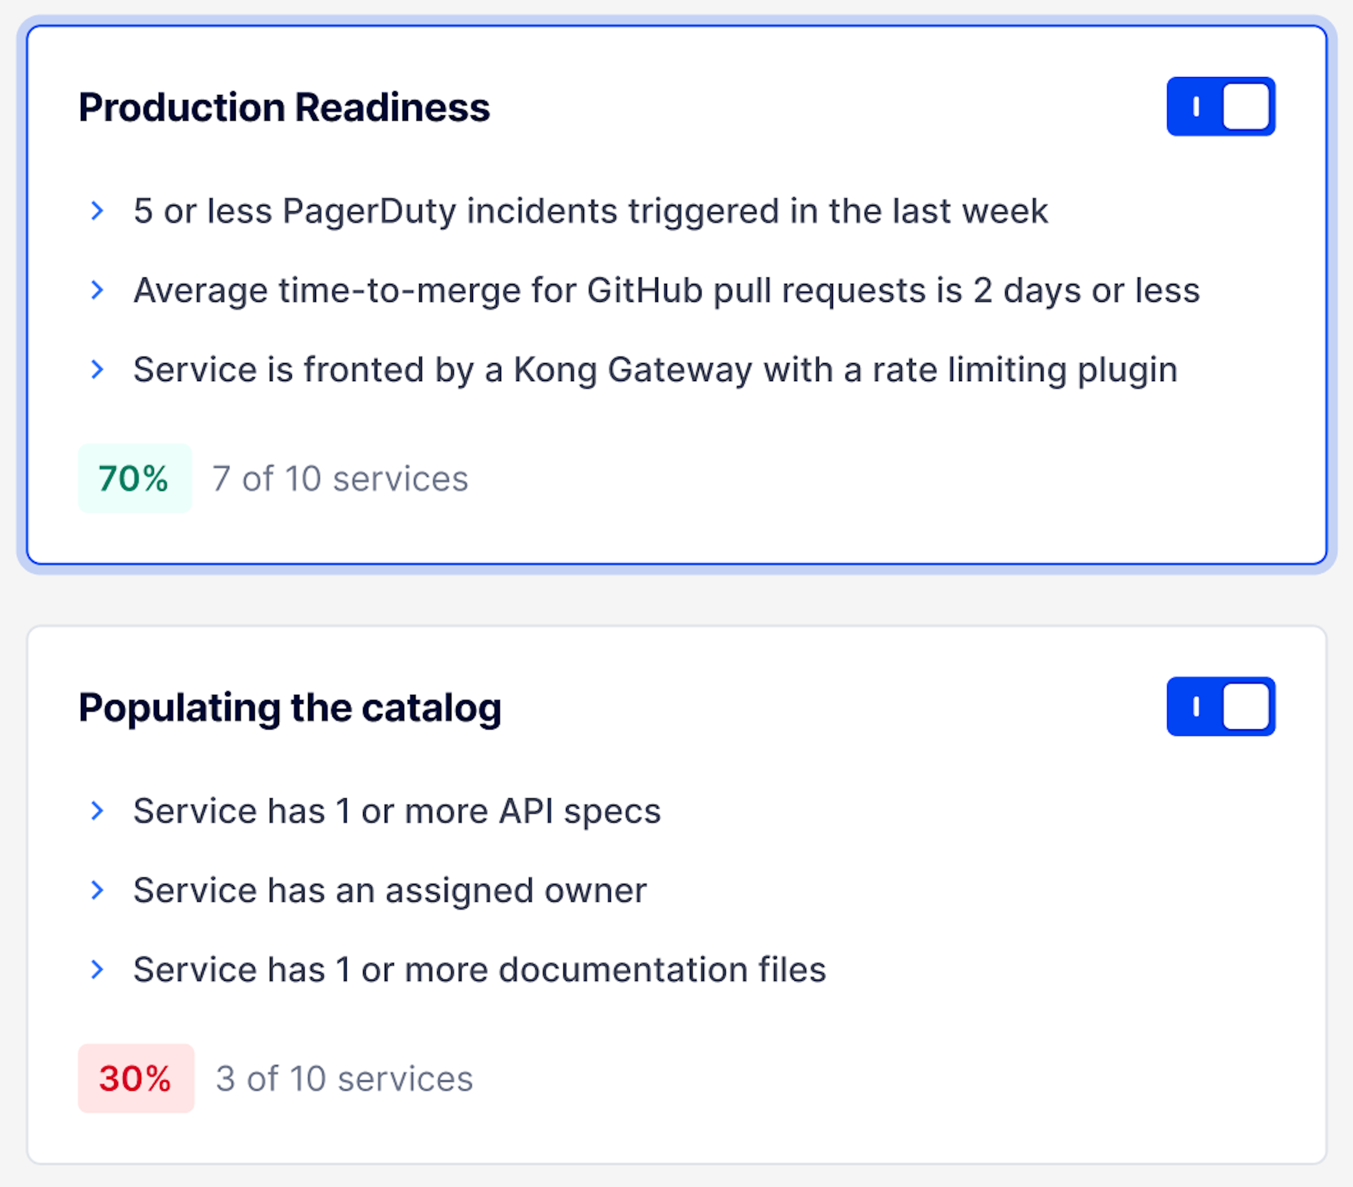The width and height of the screenshot is (1353, 1187).
Task: Open the Populating the catalog scorecard title
Action: [289, 707]
